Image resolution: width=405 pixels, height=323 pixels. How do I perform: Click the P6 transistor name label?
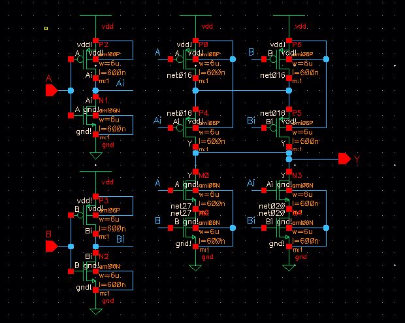tap(297, 44)
